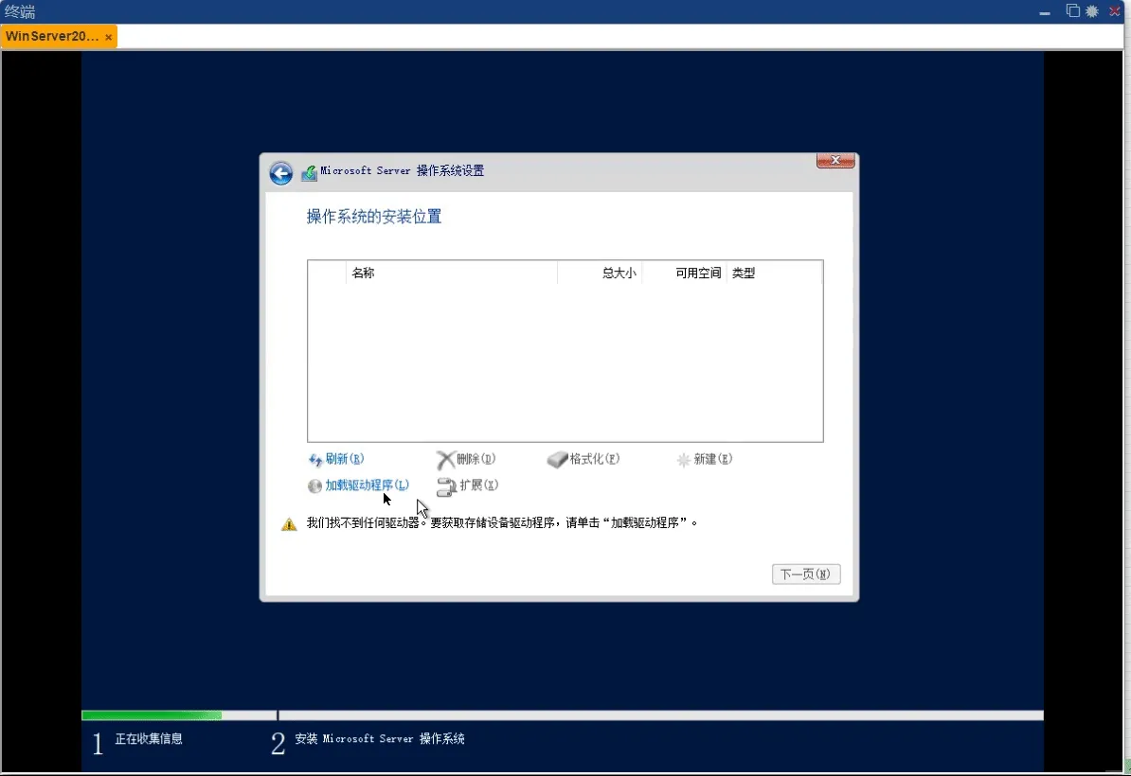Click the delete (删除) X icon
This screenshot has height=776, width=1131.
point(445,460)
